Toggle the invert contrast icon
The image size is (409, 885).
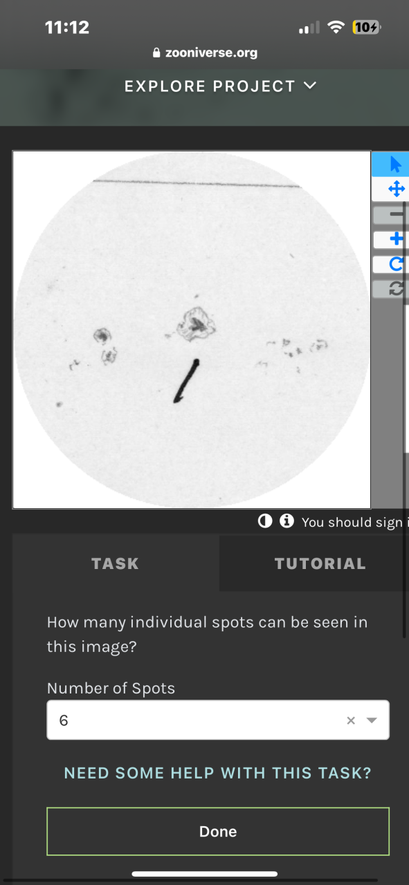tap(265, 521)
